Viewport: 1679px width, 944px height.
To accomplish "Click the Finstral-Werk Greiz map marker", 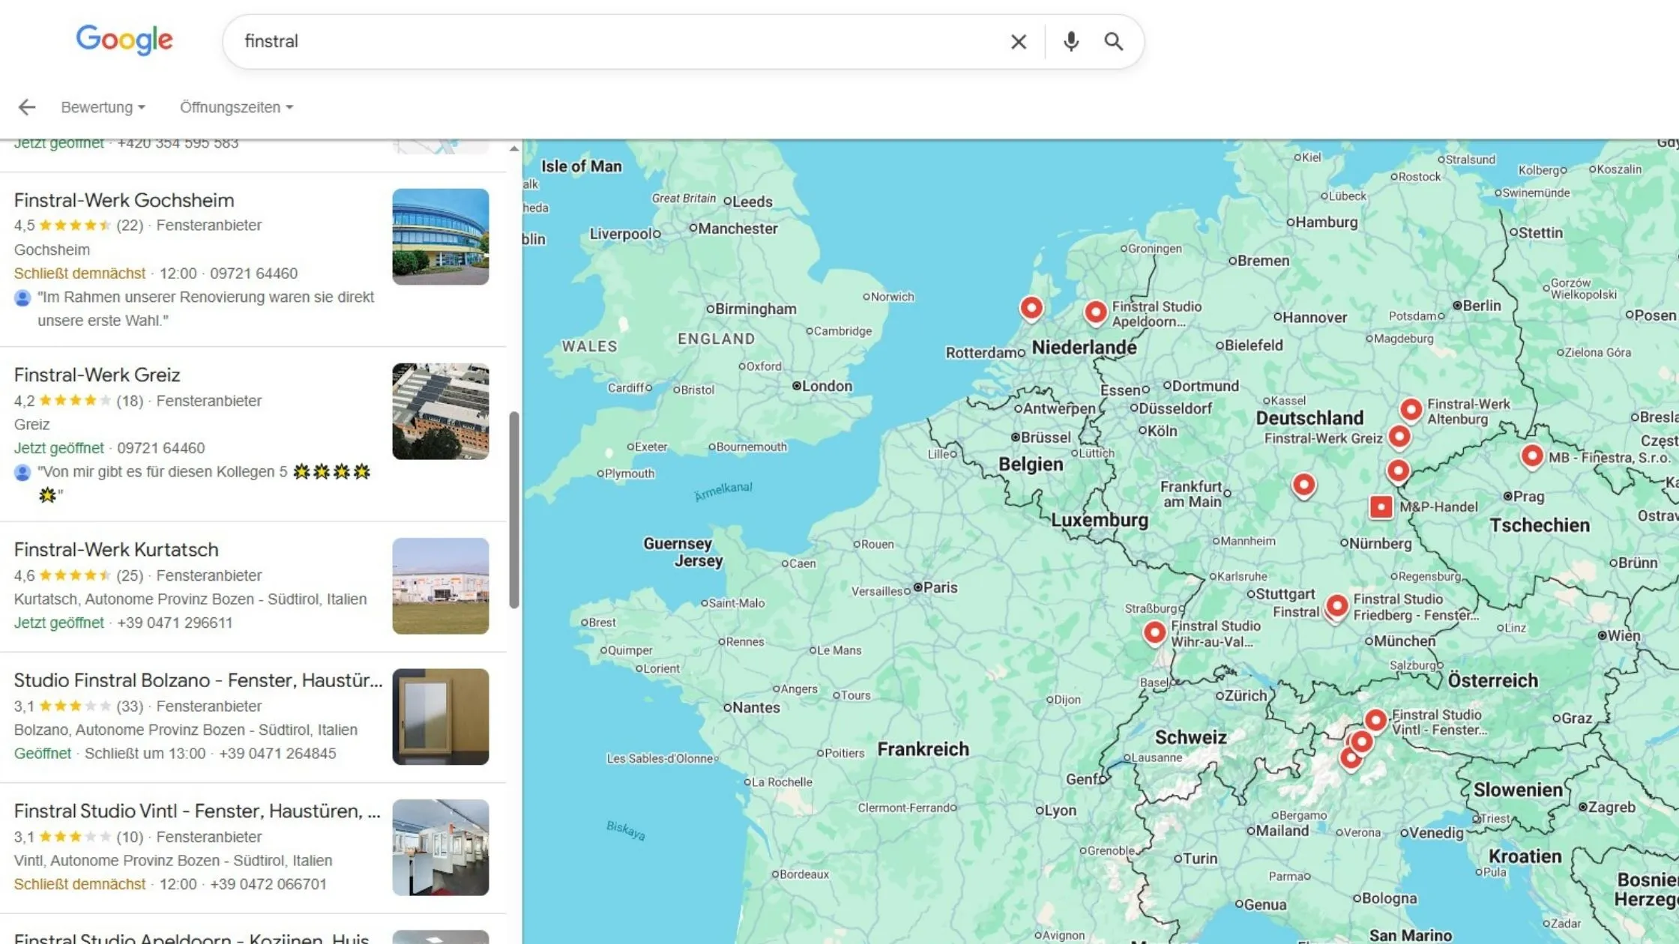I will pos(1399,435).
